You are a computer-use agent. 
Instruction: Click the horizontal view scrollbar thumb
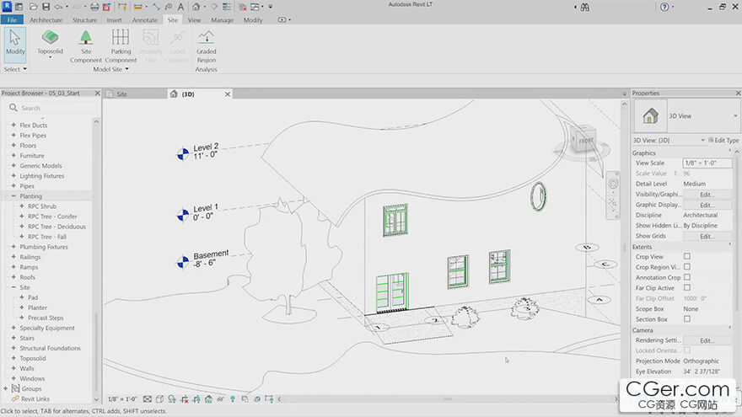point(448,399)
